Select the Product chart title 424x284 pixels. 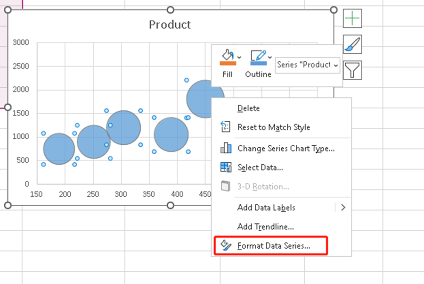click(x=170, y=25)
